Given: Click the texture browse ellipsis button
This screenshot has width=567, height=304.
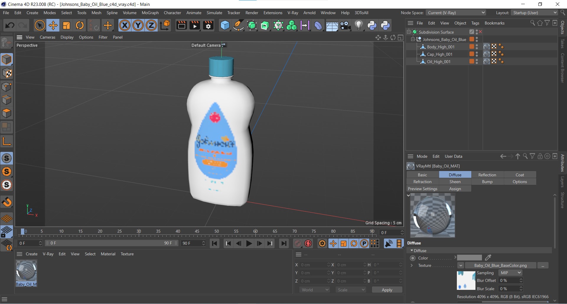Looking at the screenshot, I should [x=543, y=265].
